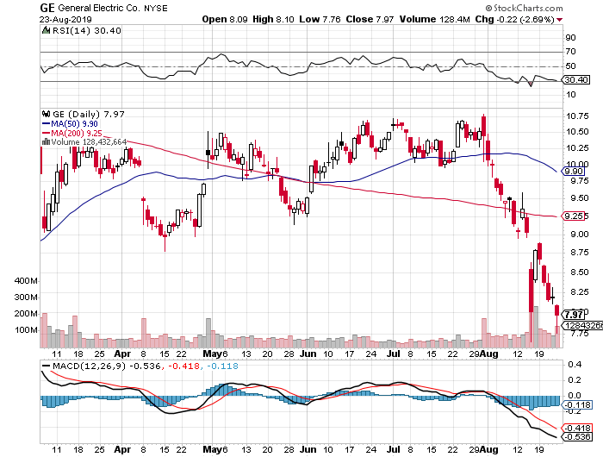Click the General Electric Co. company name
This screenshot has width=603, height=457.
pyautogui.click(x=99, y=8)
